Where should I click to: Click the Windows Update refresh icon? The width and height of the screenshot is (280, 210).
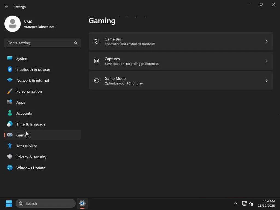pyautogui.click(x=10, y=168)
